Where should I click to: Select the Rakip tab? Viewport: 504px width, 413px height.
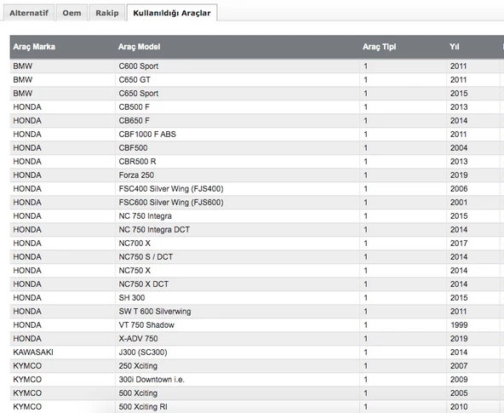point(107,13)
